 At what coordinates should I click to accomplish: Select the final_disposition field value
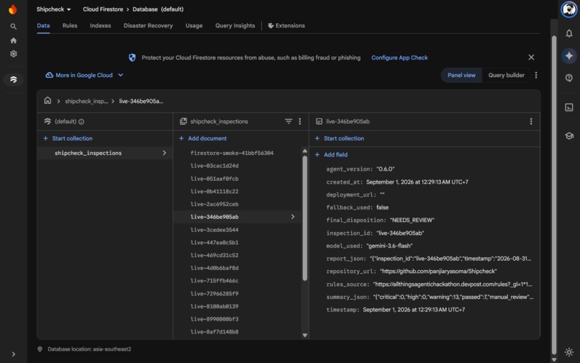(x=412, y=220)
